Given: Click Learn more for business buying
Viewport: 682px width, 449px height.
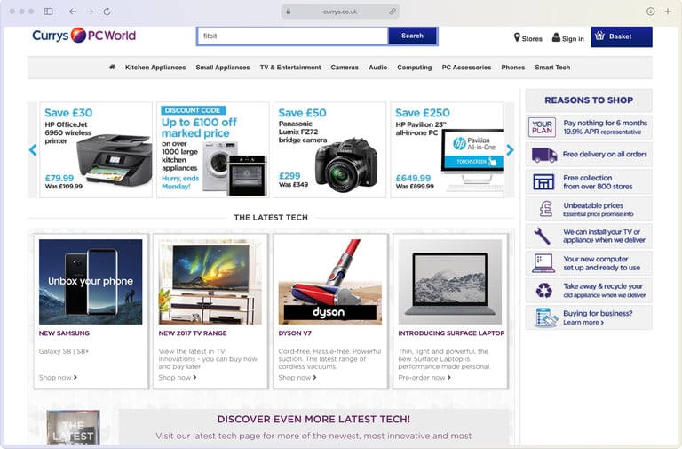Looking at the screenshot, I should pos(583,322).
